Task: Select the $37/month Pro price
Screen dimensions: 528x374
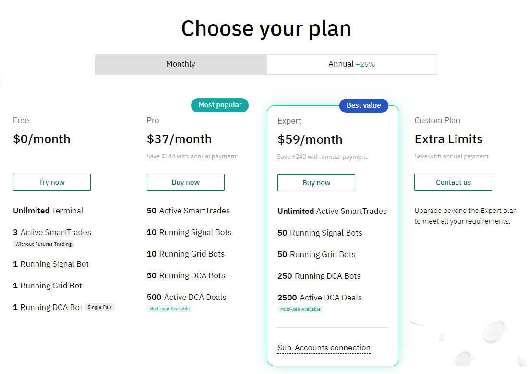Action: coord(179,139)
